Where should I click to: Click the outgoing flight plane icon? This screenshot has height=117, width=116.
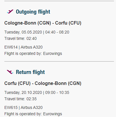click(x=10, y=12)
